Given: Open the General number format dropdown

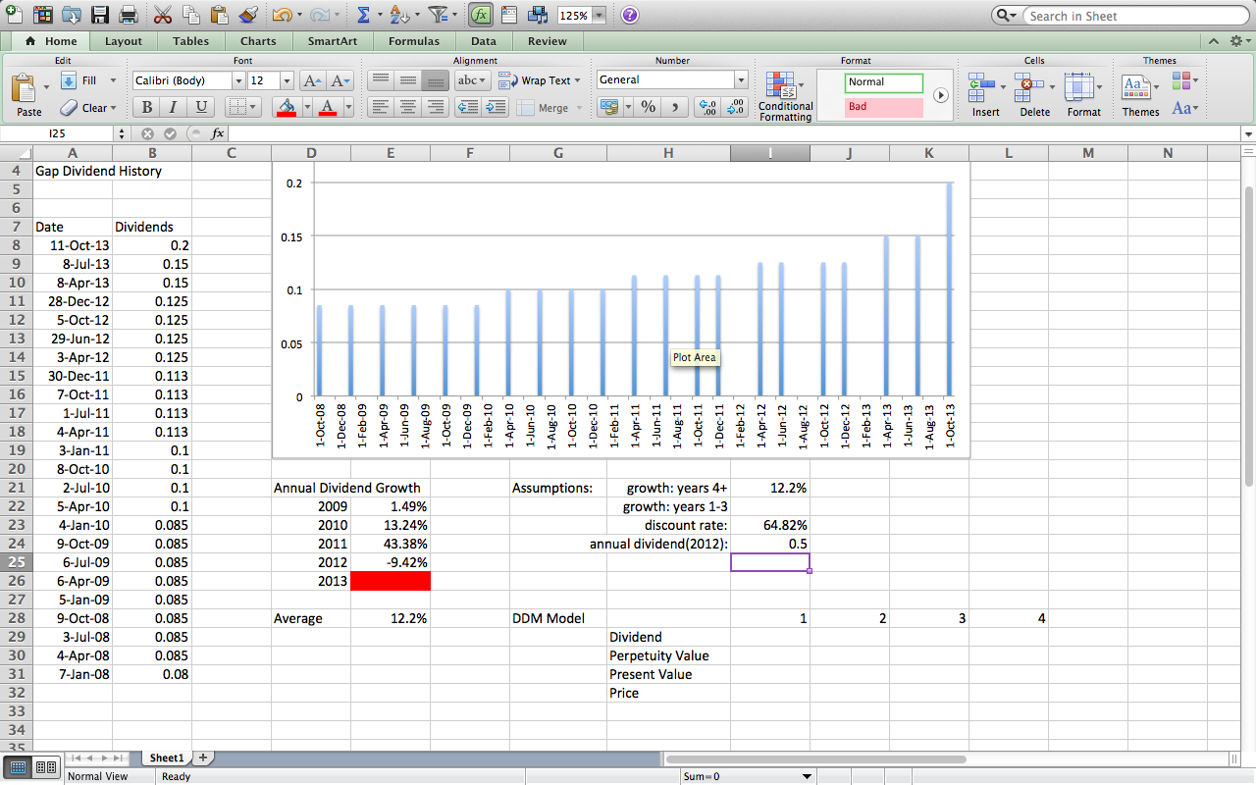Looking at the screenshot, I should coord(741,80).
